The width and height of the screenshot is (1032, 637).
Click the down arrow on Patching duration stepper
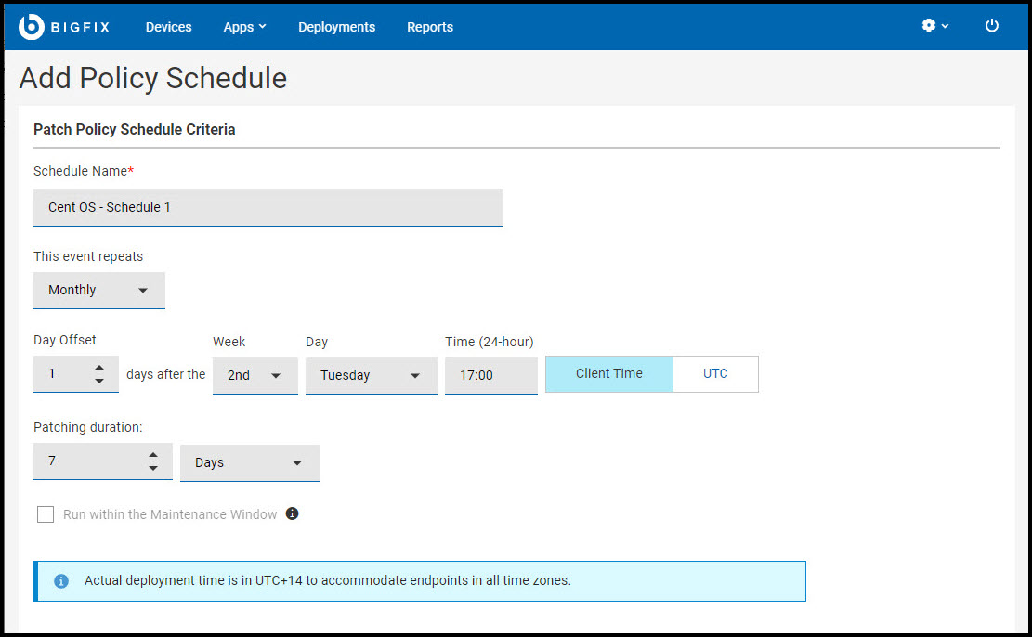pos(153,469)
